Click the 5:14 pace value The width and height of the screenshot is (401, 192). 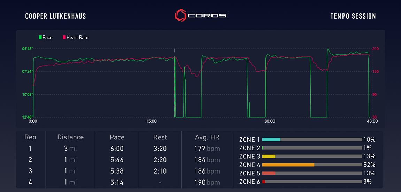coord(117,182)
